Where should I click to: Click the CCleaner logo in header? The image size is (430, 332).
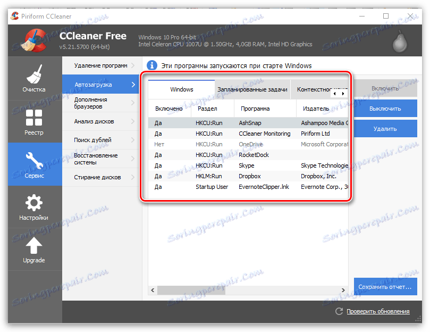35,40
